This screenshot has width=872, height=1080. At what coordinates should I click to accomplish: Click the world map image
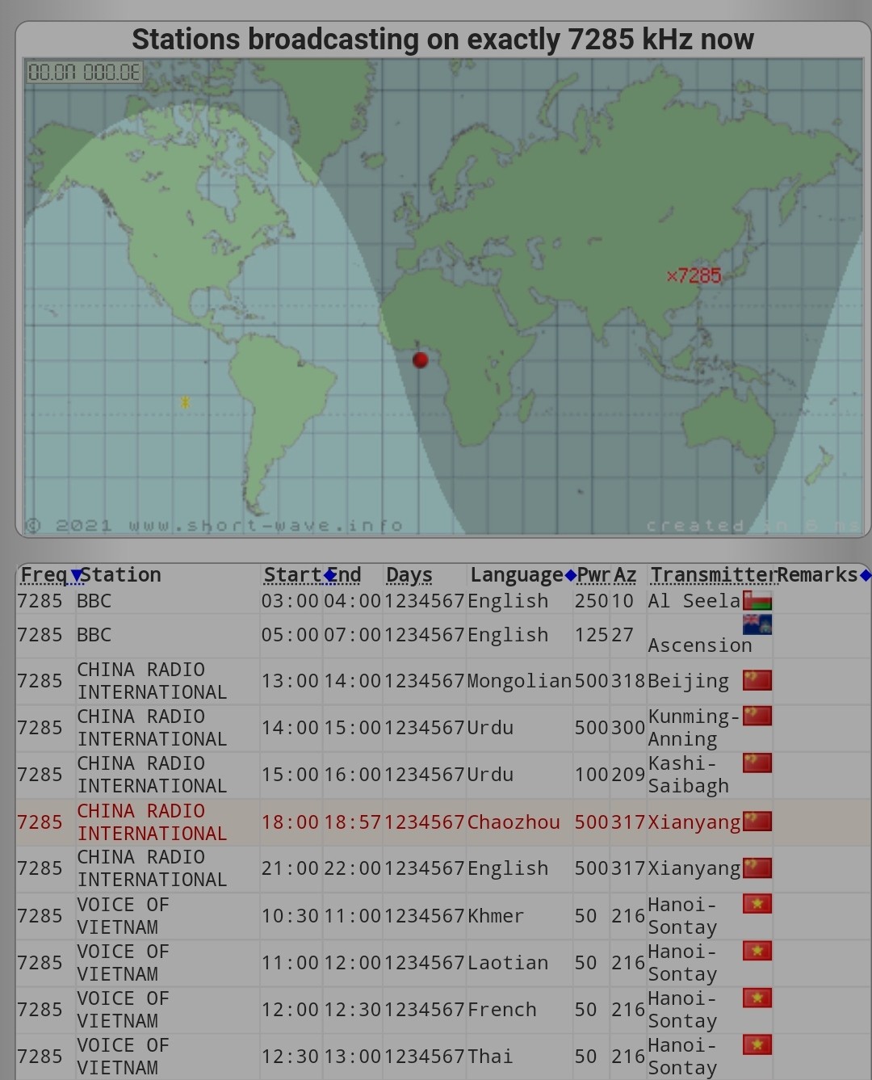[x=442, y=296]
